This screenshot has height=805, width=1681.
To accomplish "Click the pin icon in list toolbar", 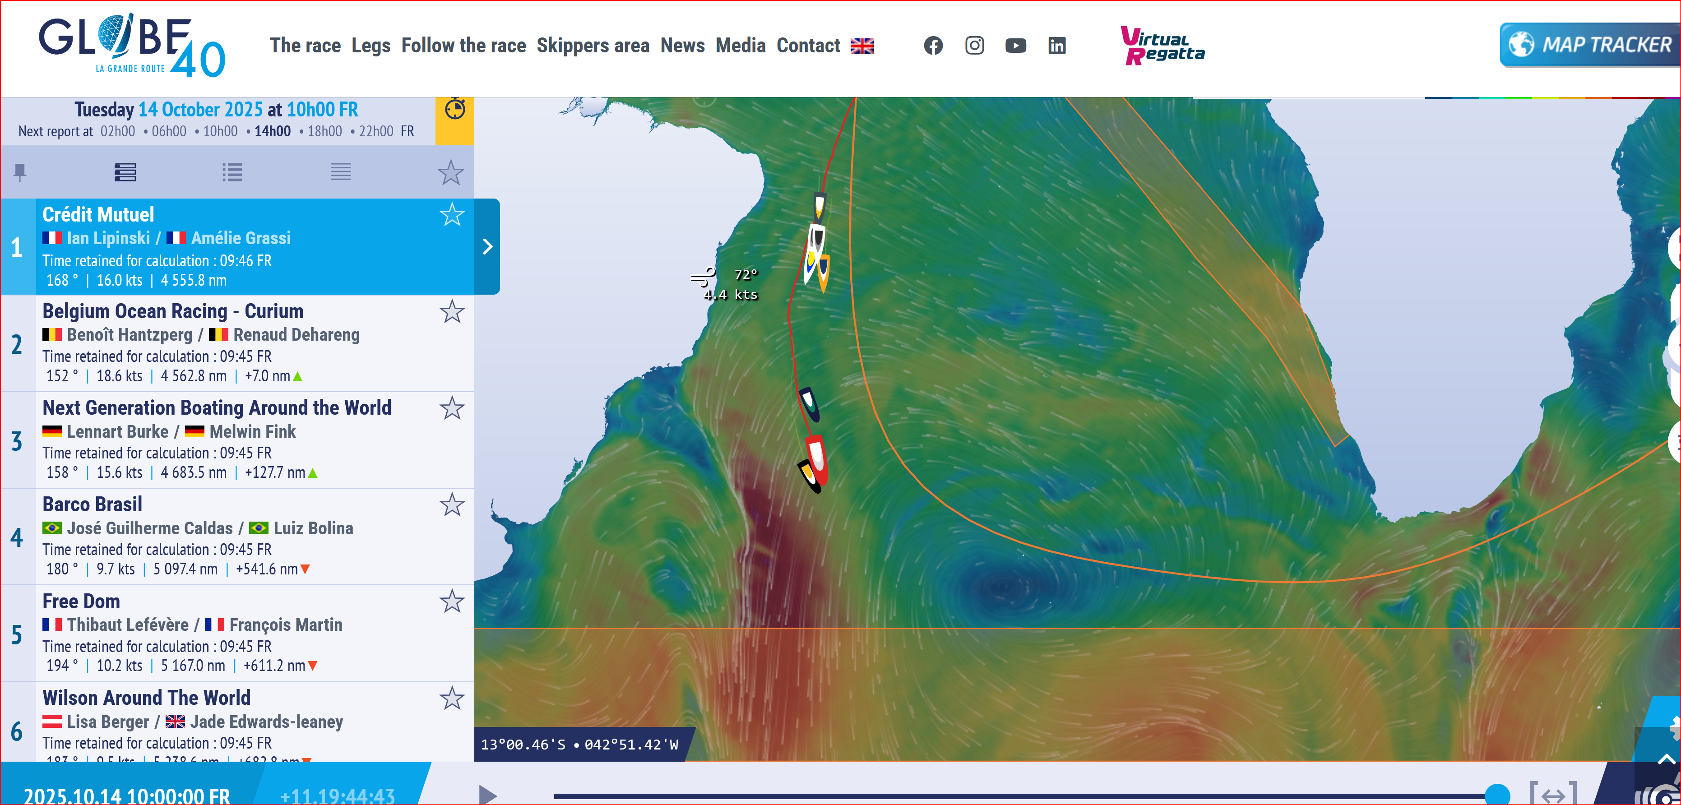I will 20,171.
